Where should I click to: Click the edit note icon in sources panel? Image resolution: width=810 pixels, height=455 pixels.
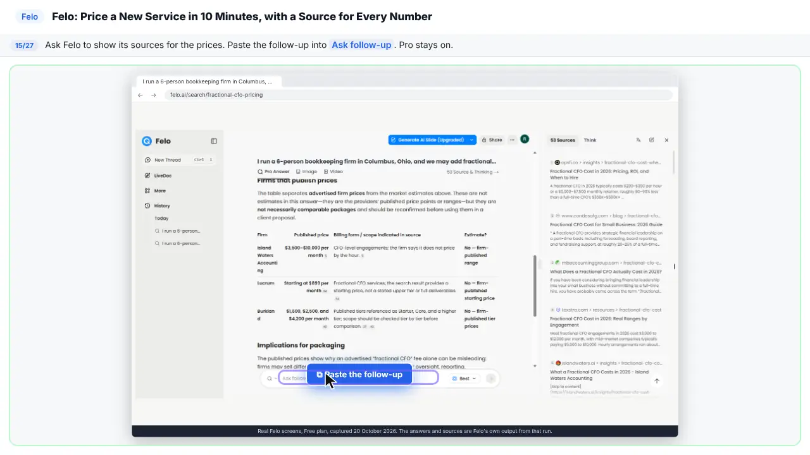coord(652,140)
